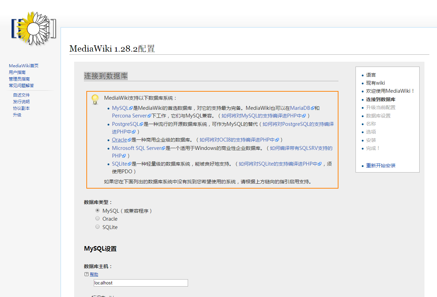
Task: Click the help question-mark icon under 数据库主机
Action: click(x=87, y=274)
